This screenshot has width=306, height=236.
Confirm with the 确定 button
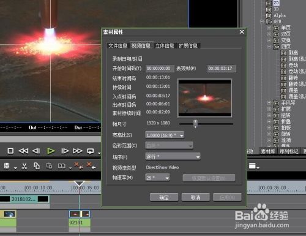pos(164,197)
